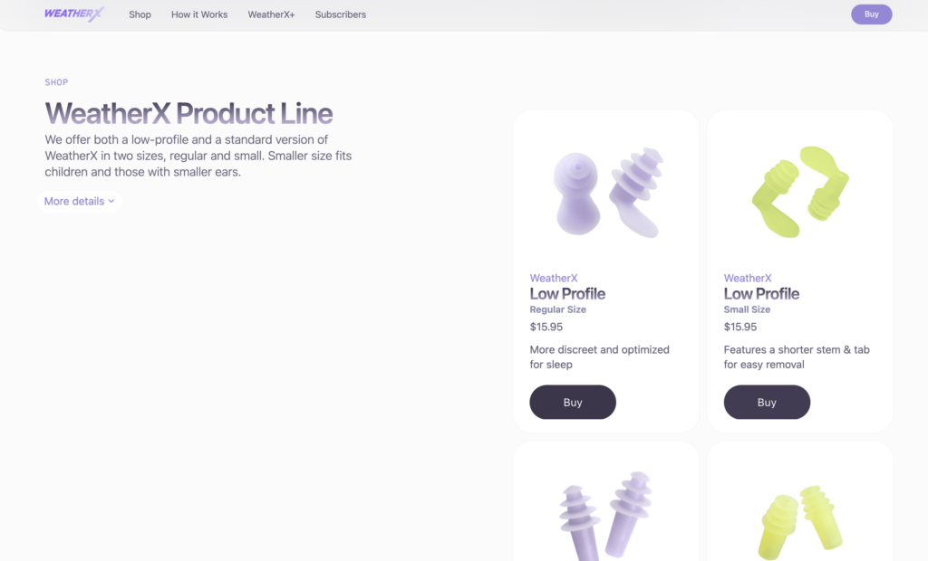Click the WeatherX logo in the header
The image size is (928, 561).
coord(74,14)
